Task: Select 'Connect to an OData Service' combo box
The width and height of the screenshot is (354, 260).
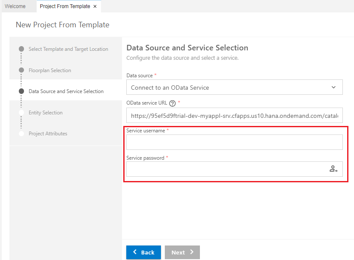Action: click(234, 87)
